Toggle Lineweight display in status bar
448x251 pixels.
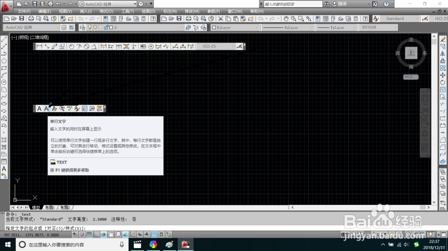(147, 235)
